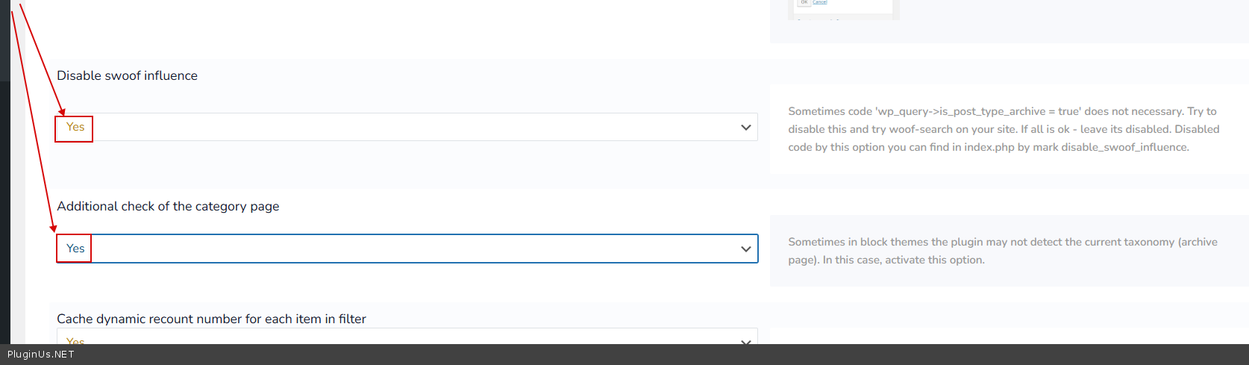Open Cache dynamic recount number dropdown

407,337
